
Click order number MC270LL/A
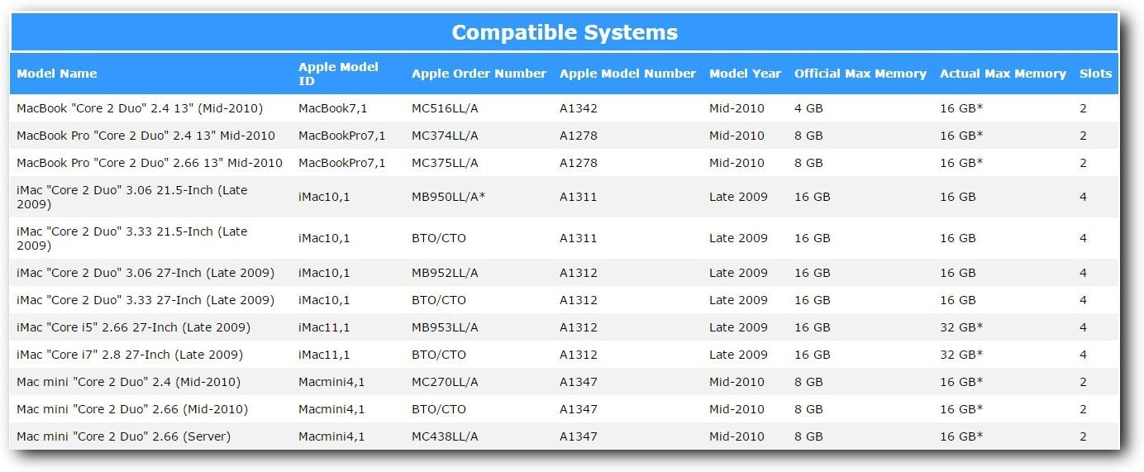tap(445, 382)
